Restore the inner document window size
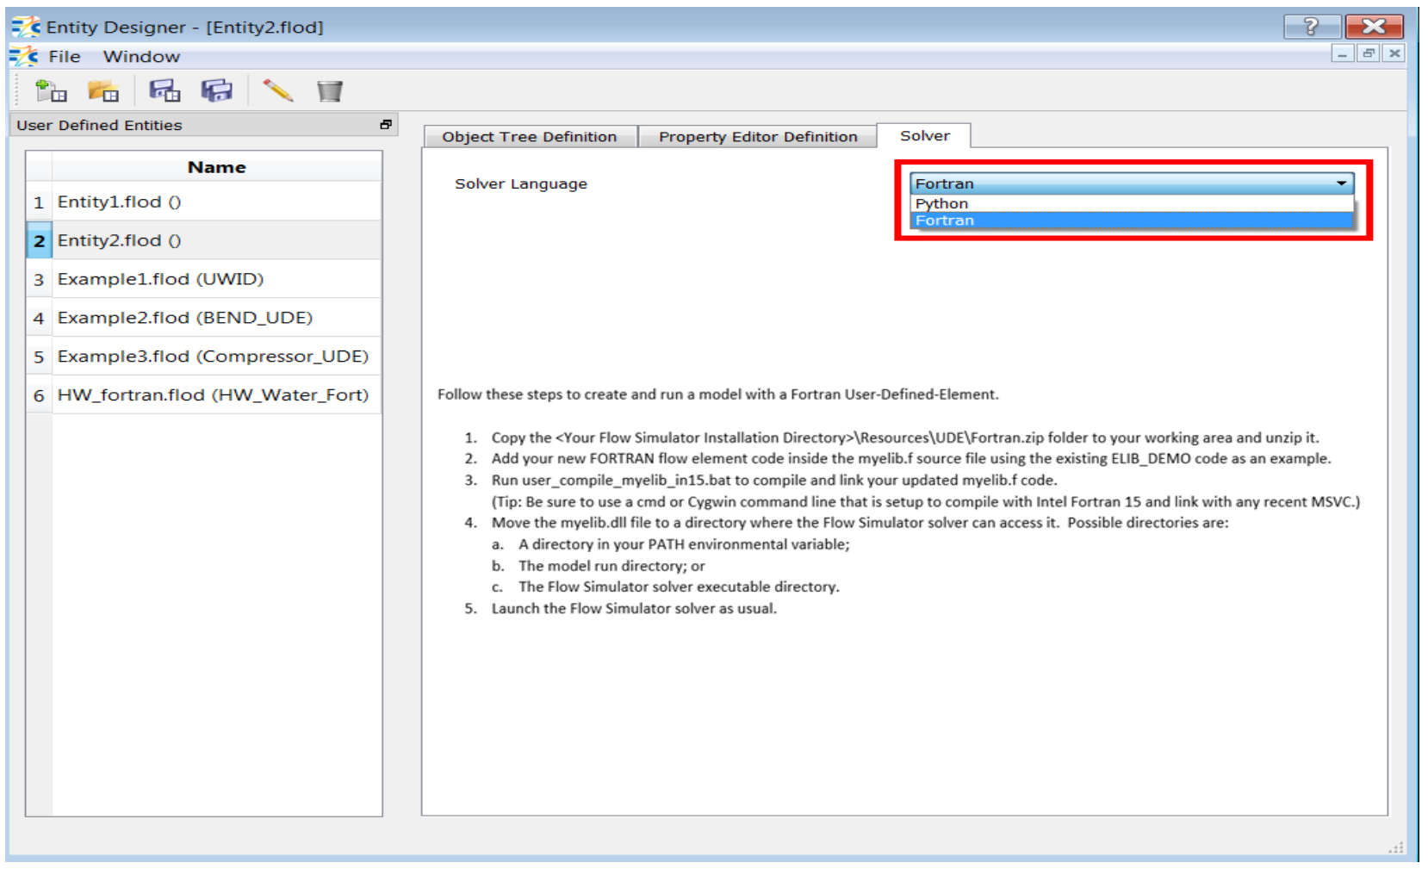 [x=1368, y=53]
